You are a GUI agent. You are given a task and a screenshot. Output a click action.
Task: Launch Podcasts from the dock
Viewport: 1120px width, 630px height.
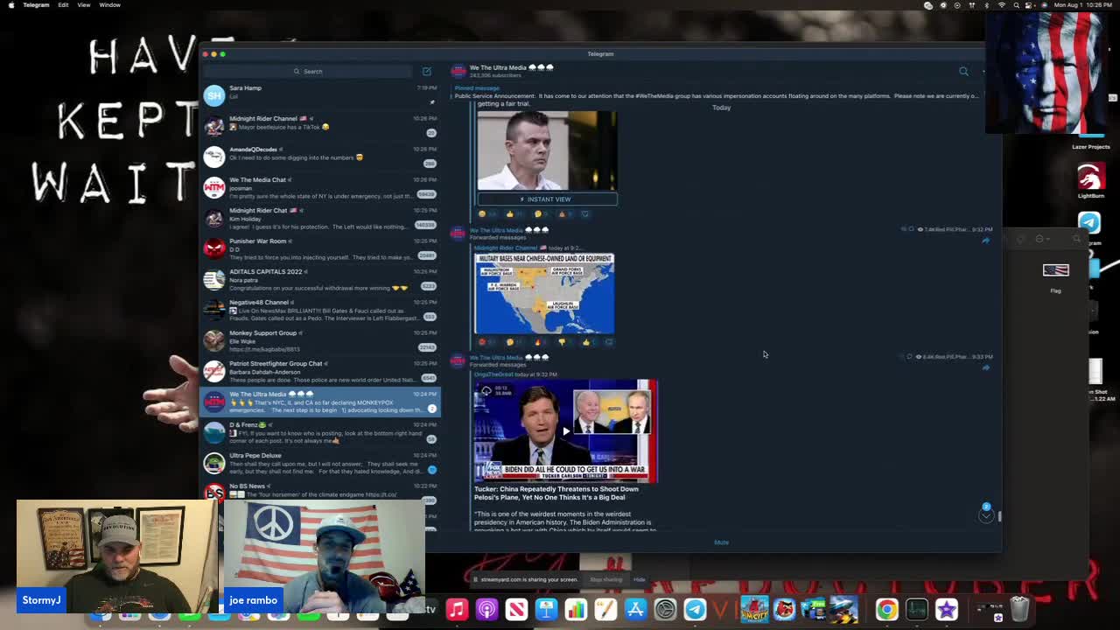pos(486,609)
